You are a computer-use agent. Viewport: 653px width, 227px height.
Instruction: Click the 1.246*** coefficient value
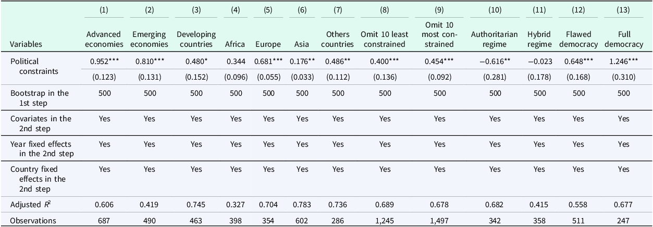point(624,61)
